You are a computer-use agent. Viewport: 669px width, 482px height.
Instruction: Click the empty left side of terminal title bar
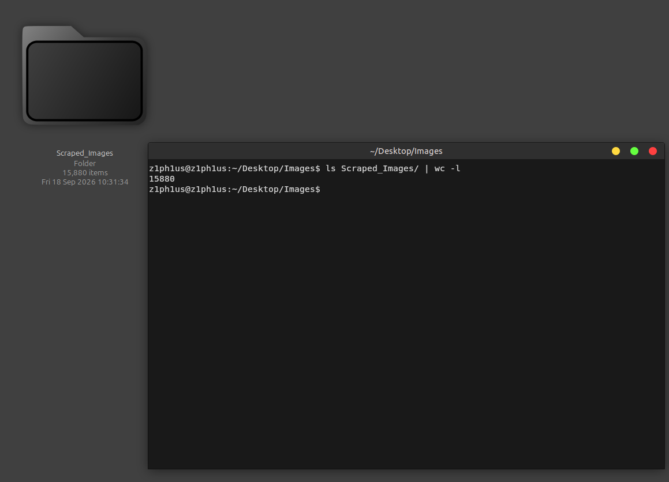click(256, 151)
